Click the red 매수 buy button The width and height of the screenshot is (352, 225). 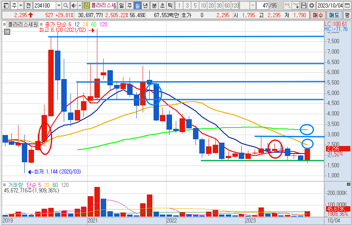click(318, 15)
